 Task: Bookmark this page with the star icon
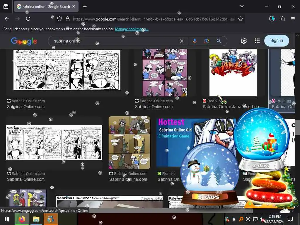241,19
